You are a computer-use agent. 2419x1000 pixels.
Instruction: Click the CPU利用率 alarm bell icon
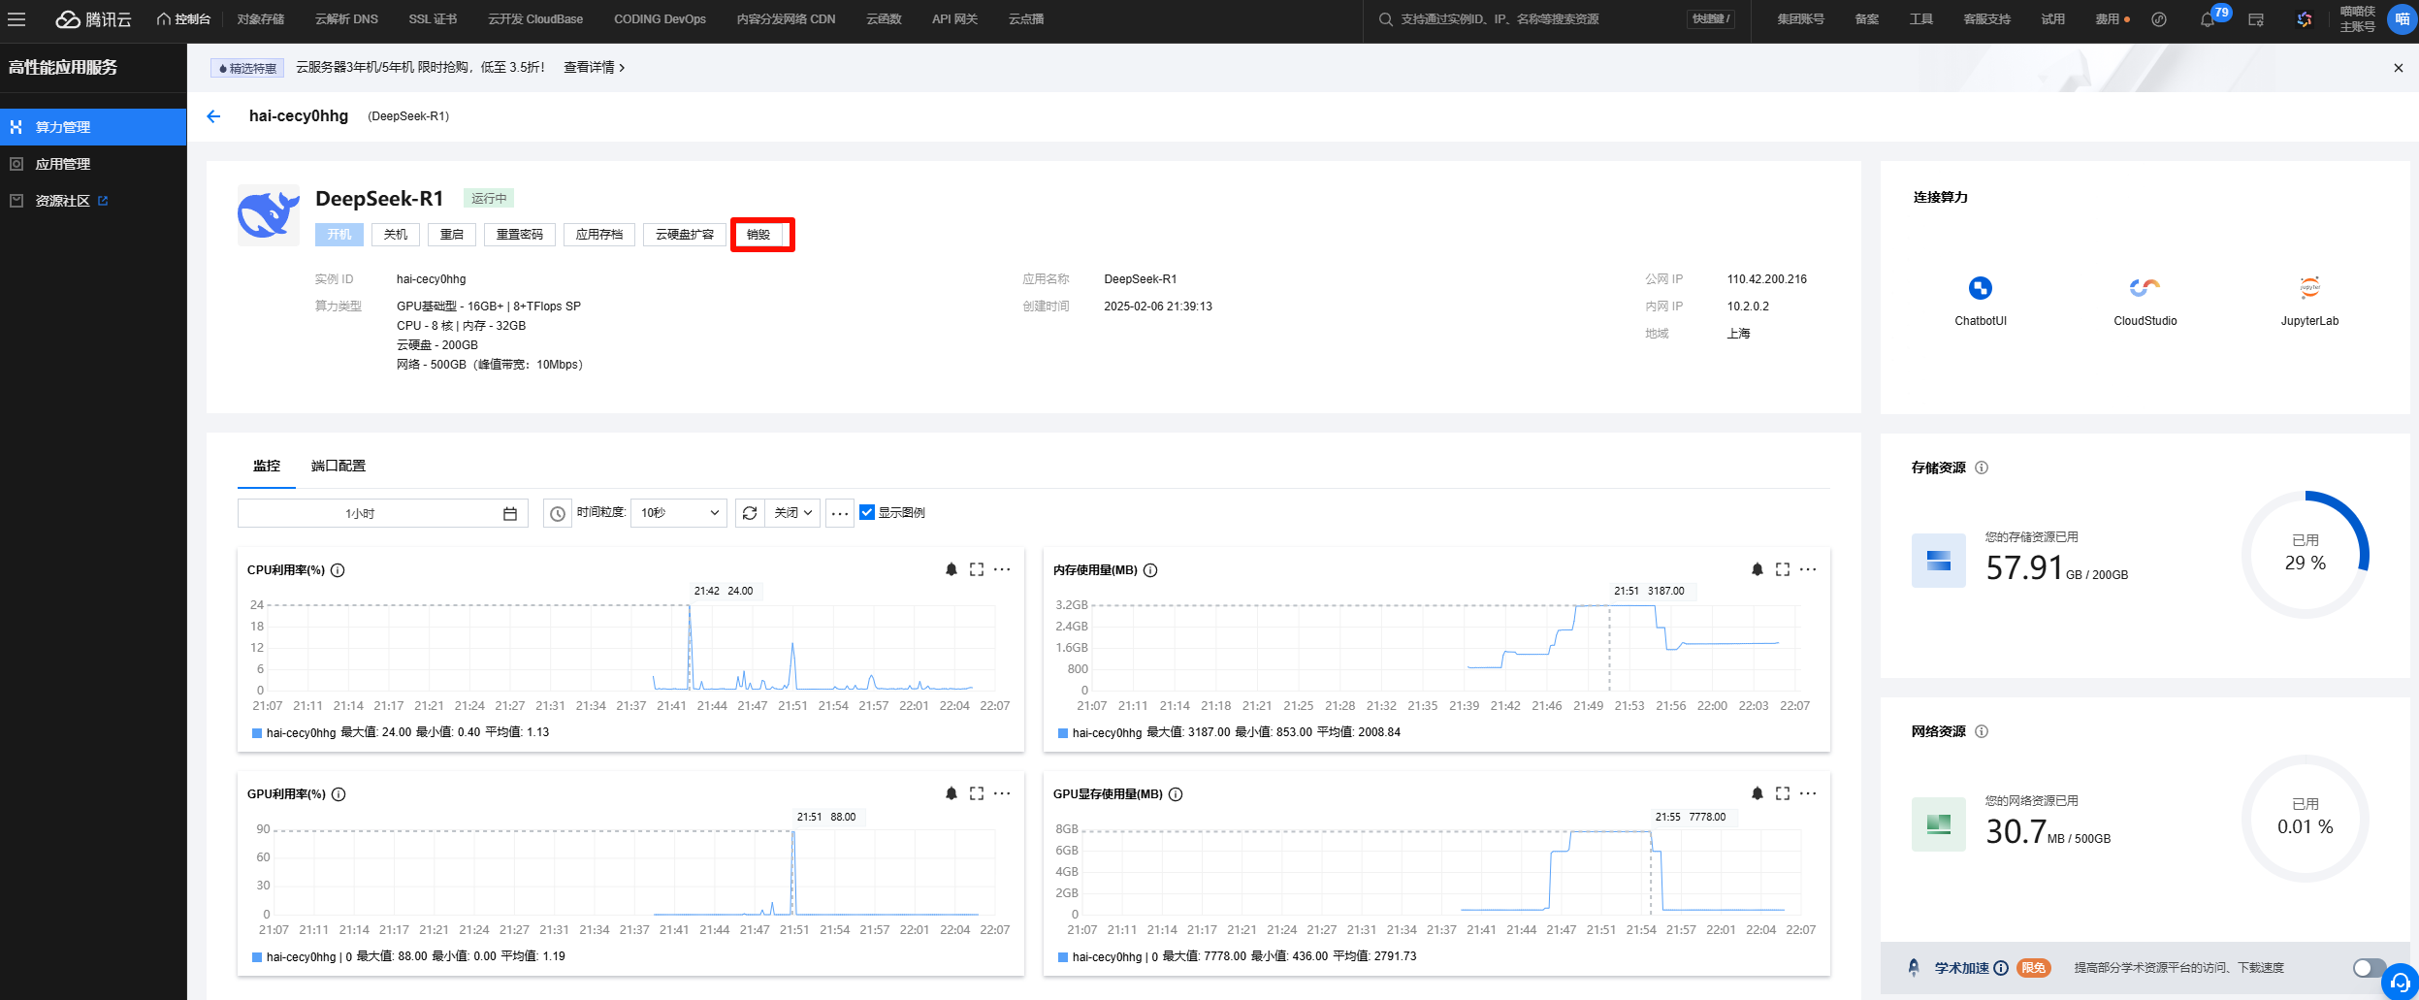951,569
